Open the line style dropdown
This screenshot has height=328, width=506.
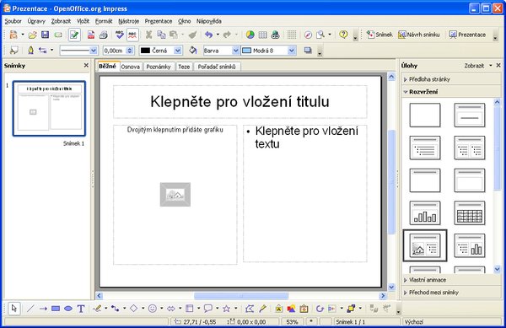tap(94, 51)
